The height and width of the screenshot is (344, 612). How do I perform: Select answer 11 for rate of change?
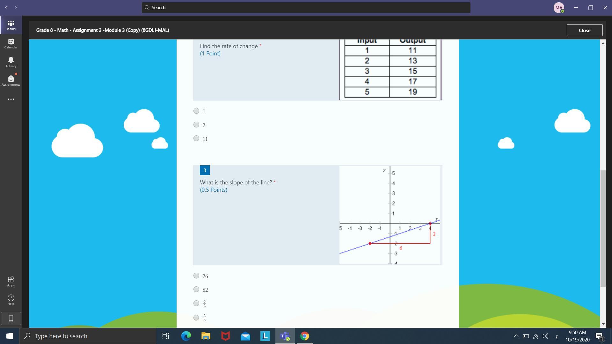(196, 139)
